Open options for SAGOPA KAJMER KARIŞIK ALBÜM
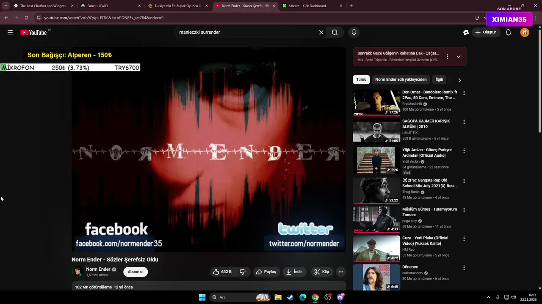This screenshot has height=304, width=542. tap(464, 122)
